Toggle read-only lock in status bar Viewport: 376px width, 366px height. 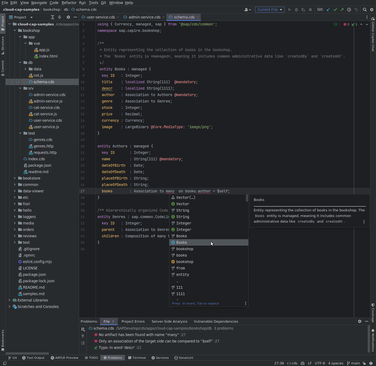coord(364,363)
